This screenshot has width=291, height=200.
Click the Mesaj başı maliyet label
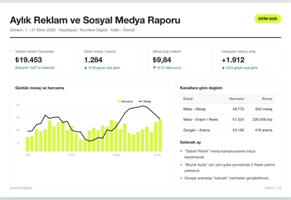tap(167, 52)
